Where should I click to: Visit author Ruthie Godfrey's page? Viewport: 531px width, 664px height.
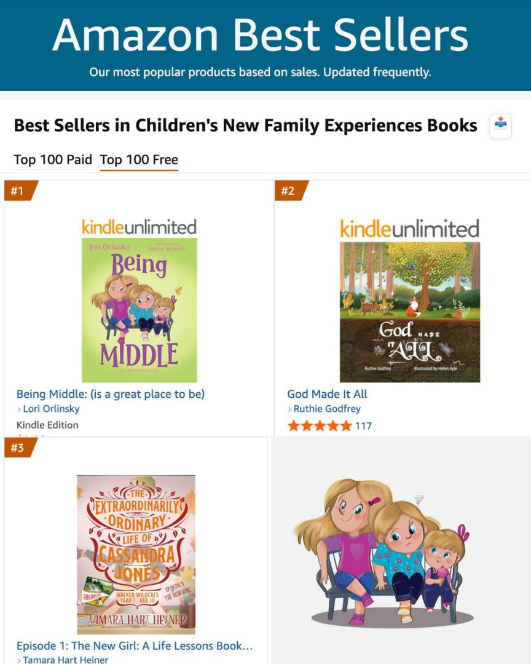pos(327,409)
